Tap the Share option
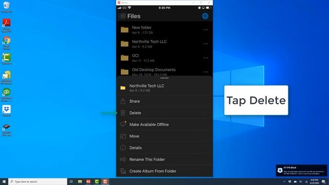 [164, 101]
